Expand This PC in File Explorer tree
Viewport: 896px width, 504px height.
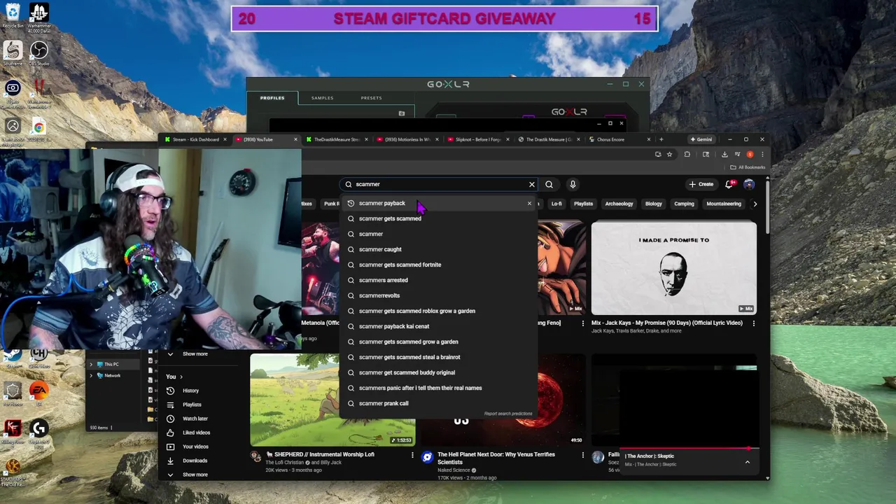90,365
